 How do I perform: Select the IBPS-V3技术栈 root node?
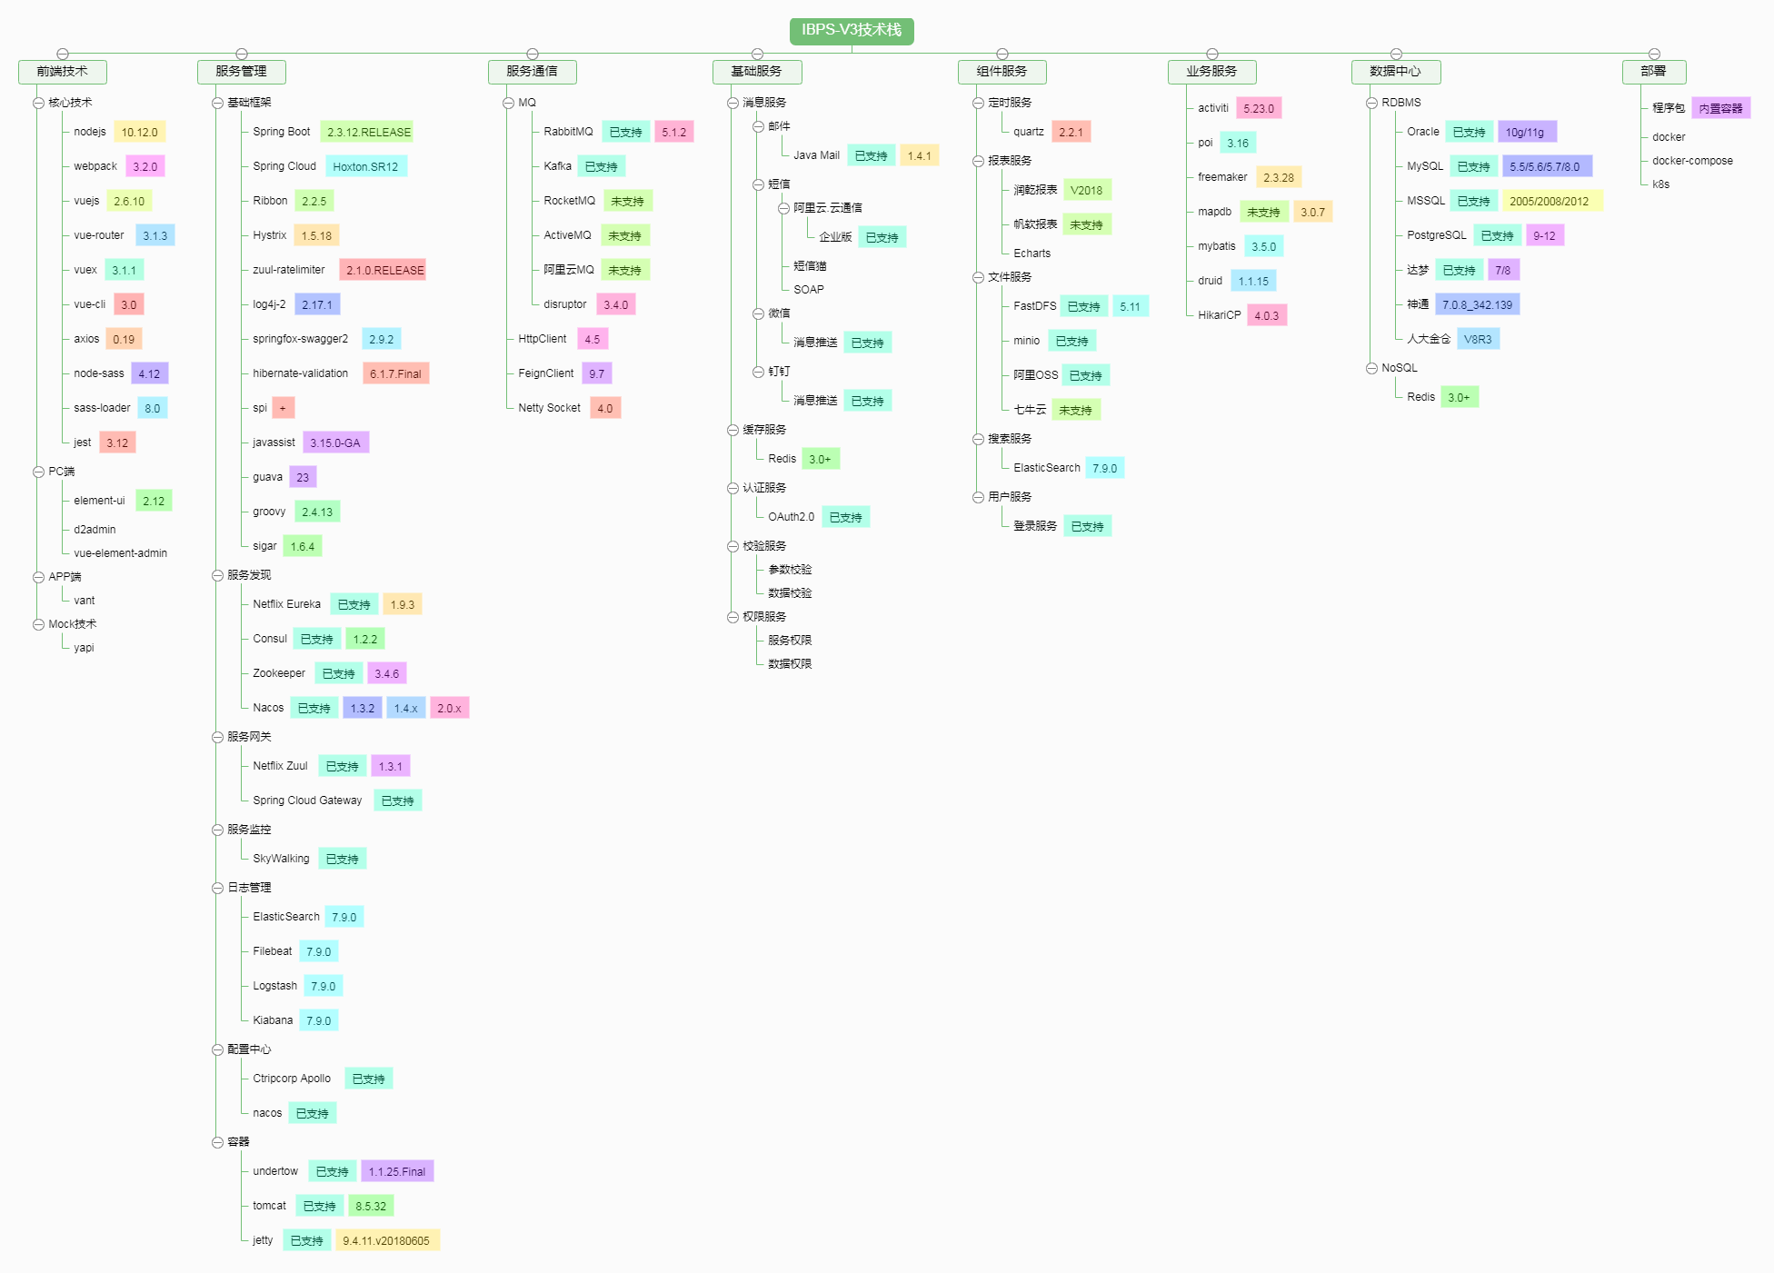(852, 30)
